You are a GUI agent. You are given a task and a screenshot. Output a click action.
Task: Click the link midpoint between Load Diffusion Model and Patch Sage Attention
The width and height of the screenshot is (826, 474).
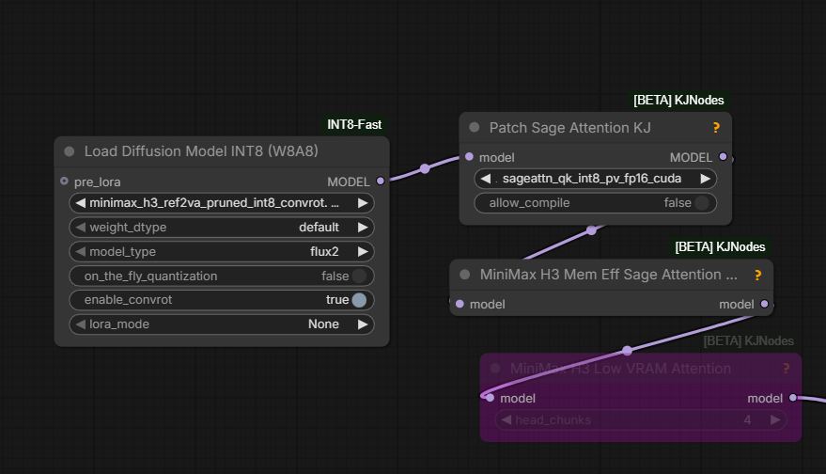point(425,168)
